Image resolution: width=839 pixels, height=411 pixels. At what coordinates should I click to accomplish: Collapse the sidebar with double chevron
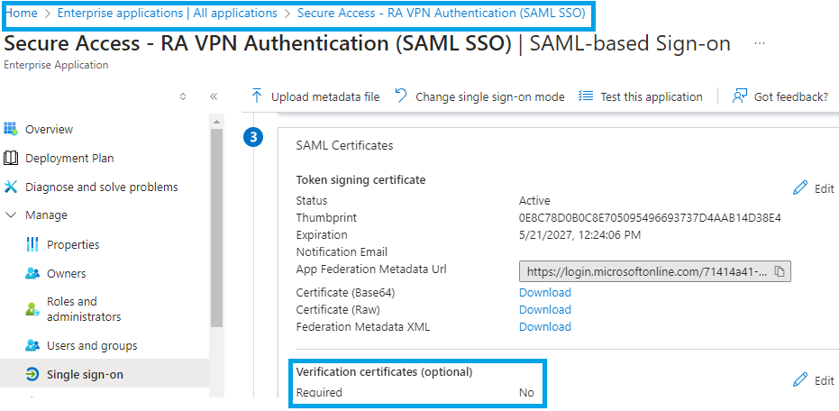[214, 96]
